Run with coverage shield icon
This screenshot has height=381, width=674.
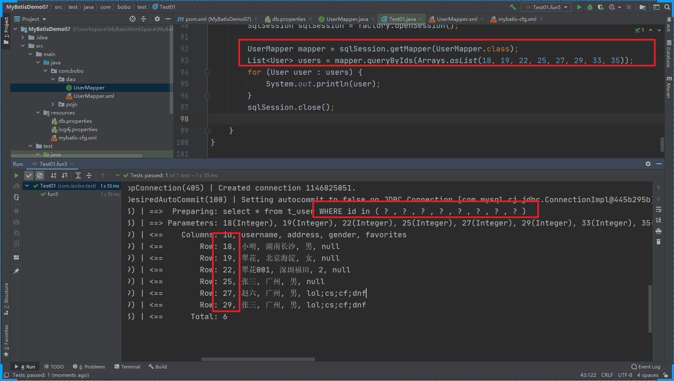tap(601, 7)
